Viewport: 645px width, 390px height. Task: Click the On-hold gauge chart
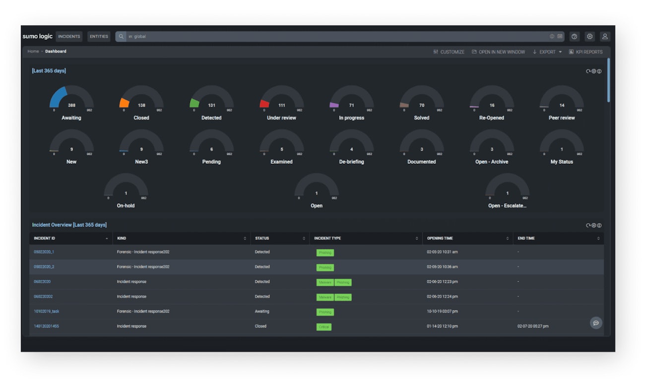pos(126,187)
